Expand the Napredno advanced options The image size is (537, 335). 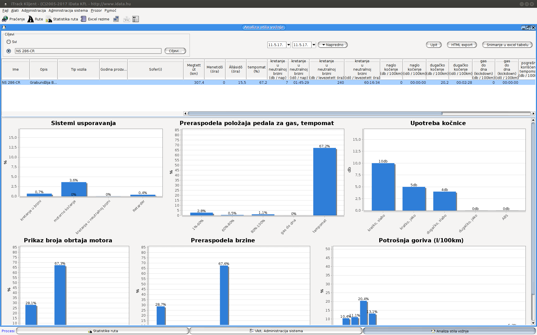pyautogui.click(x=333, y=45)
